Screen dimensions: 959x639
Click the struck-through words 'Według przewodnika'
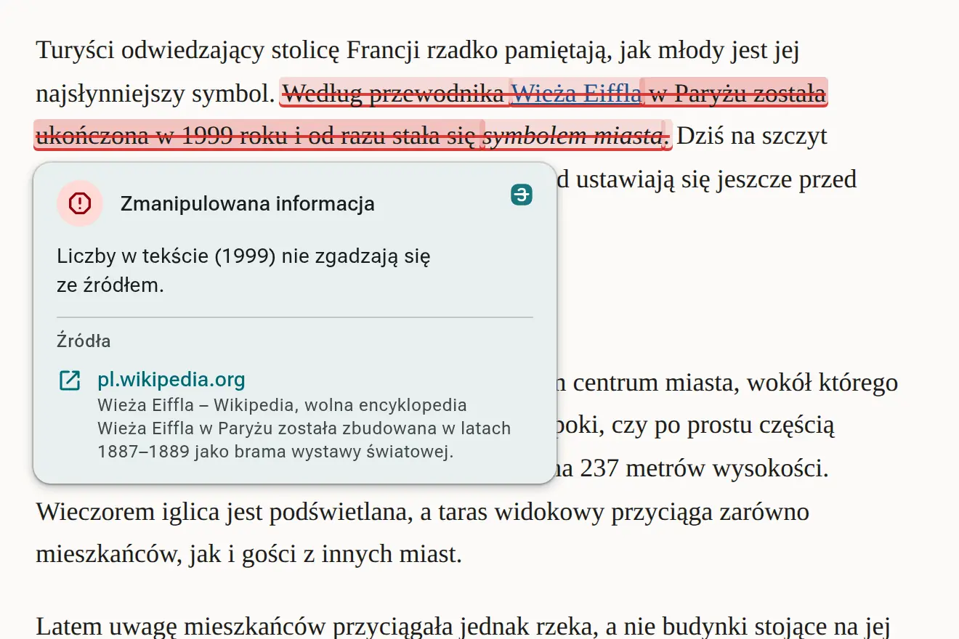click(x=393, y=94)
